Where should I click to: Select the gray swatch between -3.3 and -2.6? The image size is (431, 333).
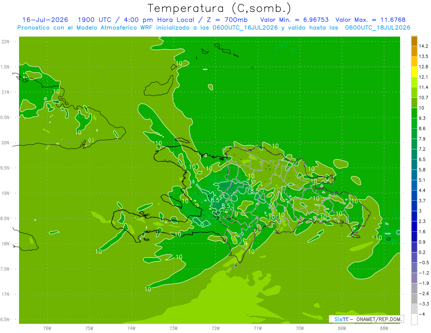pos(414,299)
